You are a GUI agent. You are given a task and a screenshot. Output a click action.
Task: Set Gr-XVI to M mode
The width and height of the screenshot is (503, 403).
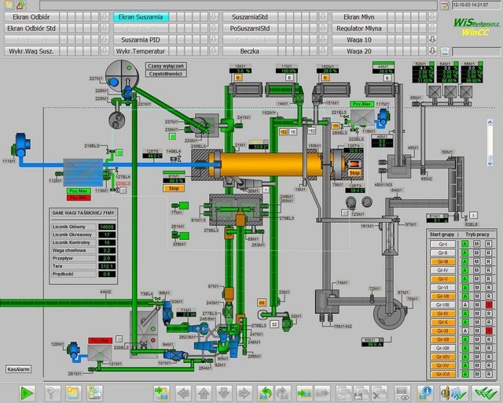pyautogui.click(x=477, y=374)
